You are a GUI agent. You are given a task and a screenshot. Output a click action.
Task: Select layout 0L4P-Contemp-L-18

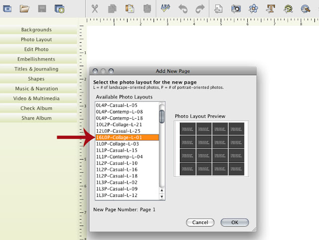pyautogui.click(x=127, y=118)
